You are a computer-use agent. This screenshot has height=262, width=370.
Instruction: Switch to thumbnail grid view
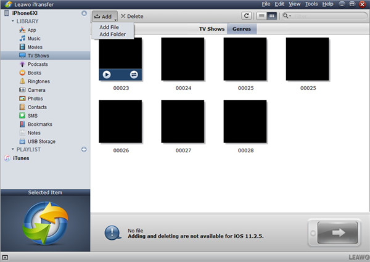[x=271, y=16]
